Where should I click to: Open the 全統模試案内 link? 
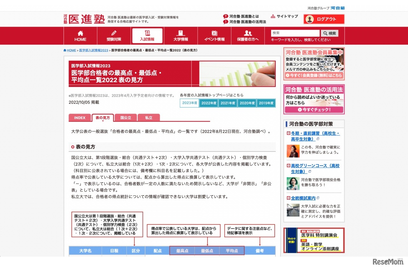coord(303,198)
